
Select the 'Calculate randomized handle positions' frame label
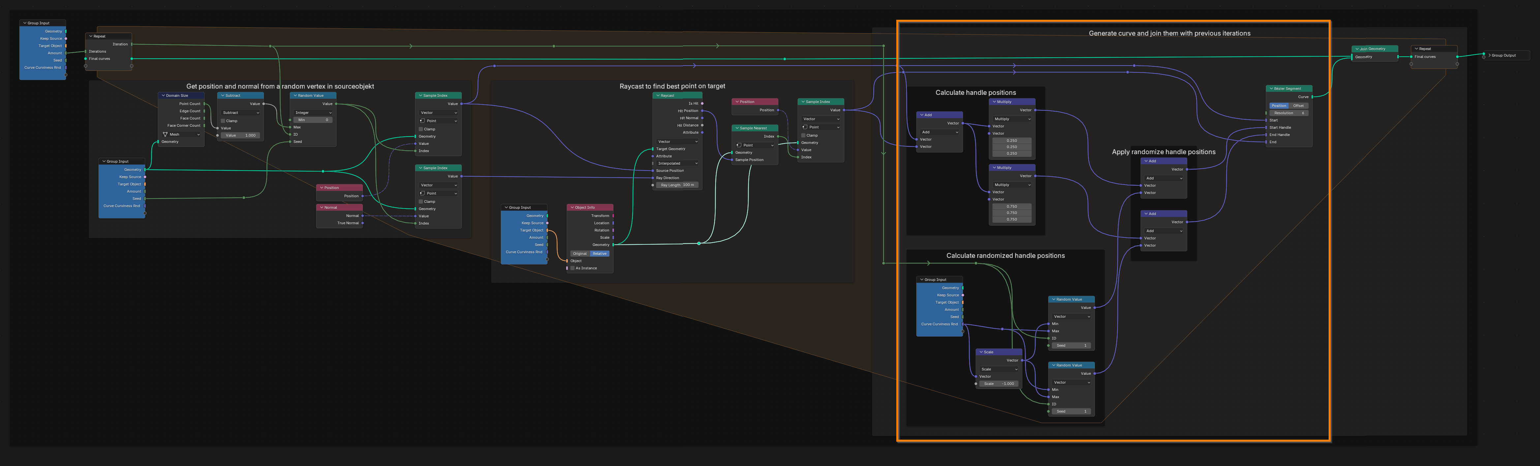tap(1005, 256)
